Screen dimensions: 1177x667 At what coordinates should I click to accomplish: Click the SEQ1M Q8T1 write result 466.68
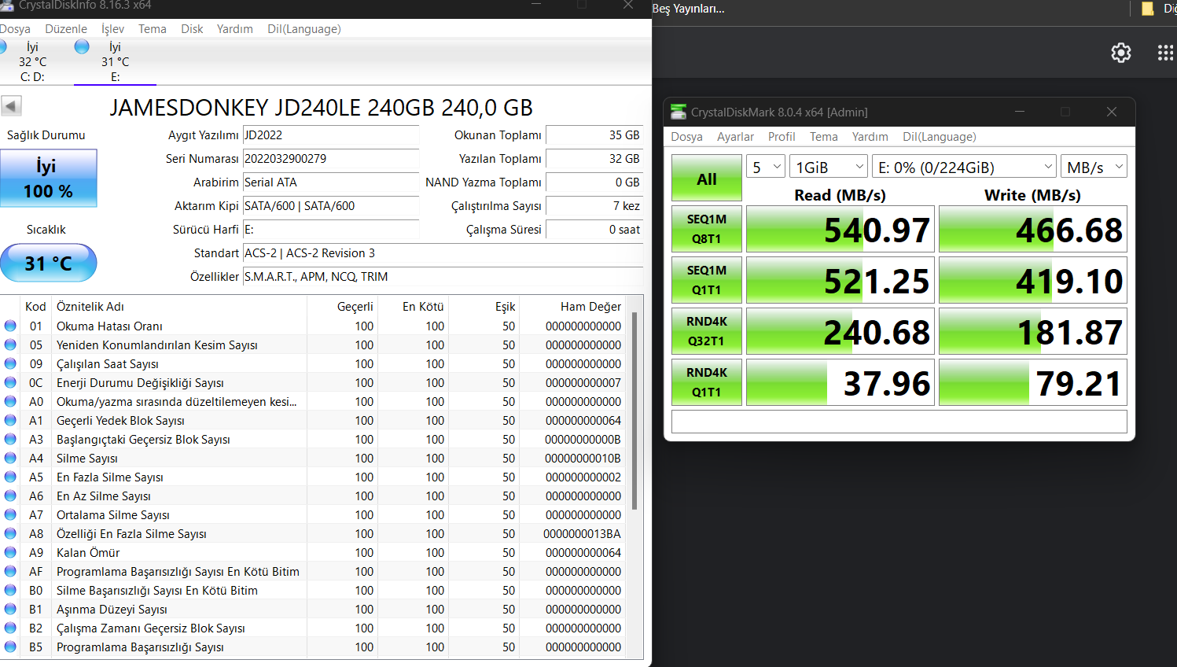pyautogui.click(x=1033, y=229)
